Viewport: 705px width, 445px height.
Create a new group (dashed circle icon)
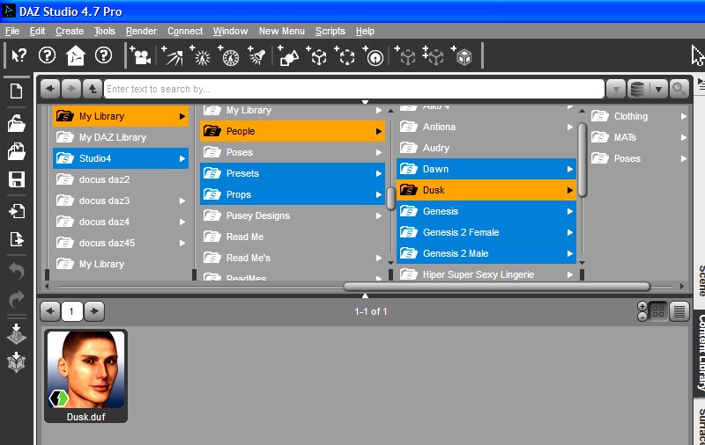tap(345, 55)
